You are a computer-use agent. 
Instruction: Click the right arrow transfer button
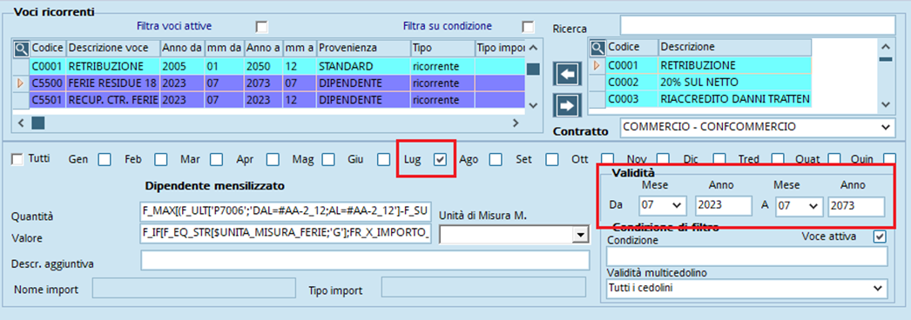[x=566, y=105]
